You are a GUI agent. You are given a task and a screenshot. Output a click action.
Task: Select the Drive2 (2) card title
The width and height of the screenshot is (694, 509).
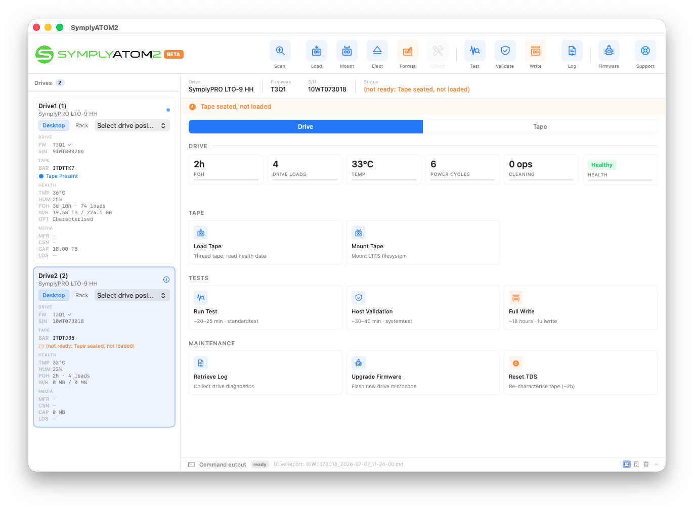point(53,276)
